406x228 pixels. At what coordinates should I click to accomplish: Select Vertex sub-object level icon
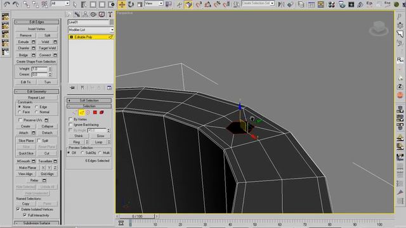click(x=75, y=113)
